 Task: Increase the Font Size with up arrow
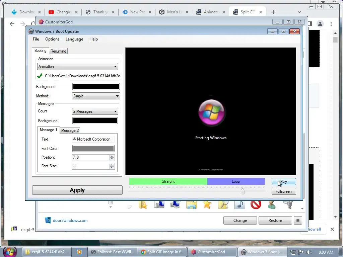point(112,165)
